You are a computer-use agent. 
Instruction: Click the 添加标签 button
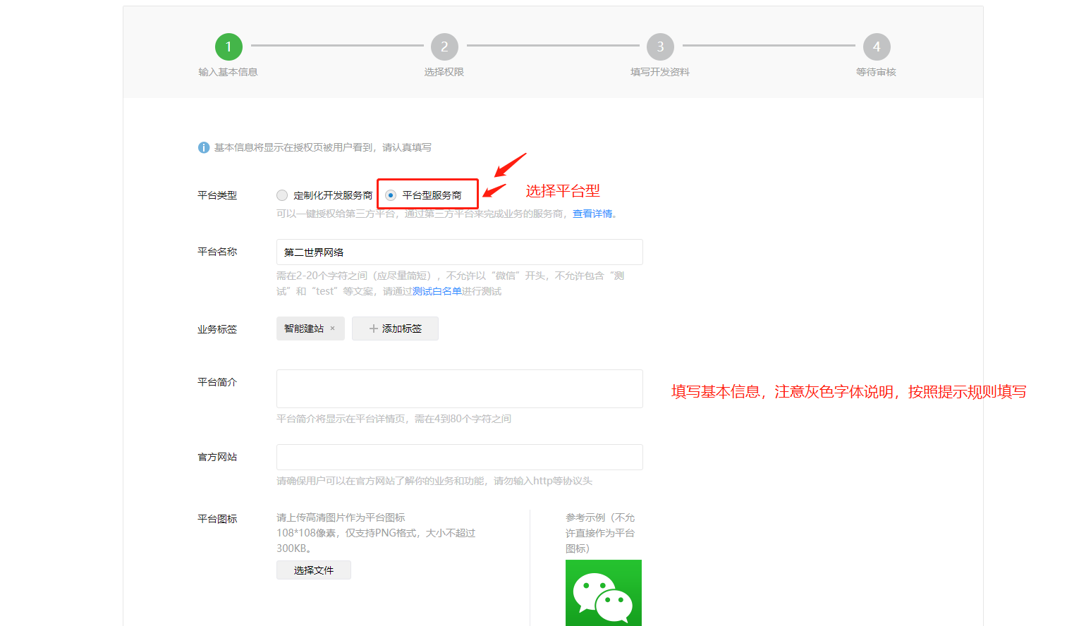395,329
